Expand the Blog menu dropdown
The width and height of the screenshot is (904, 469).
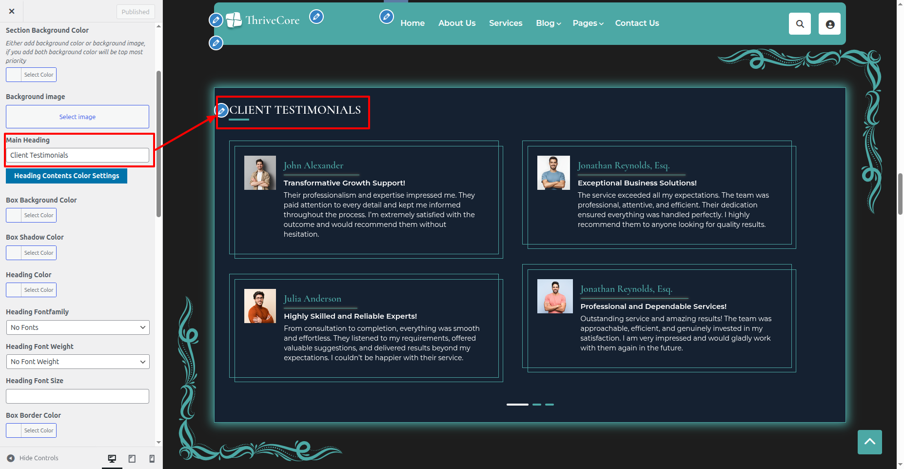click(x=548, y=23)
